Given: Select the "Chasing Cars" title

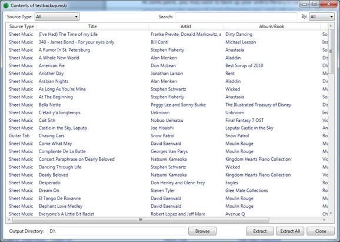Looking at the screenshot, I should coord(51,135).
